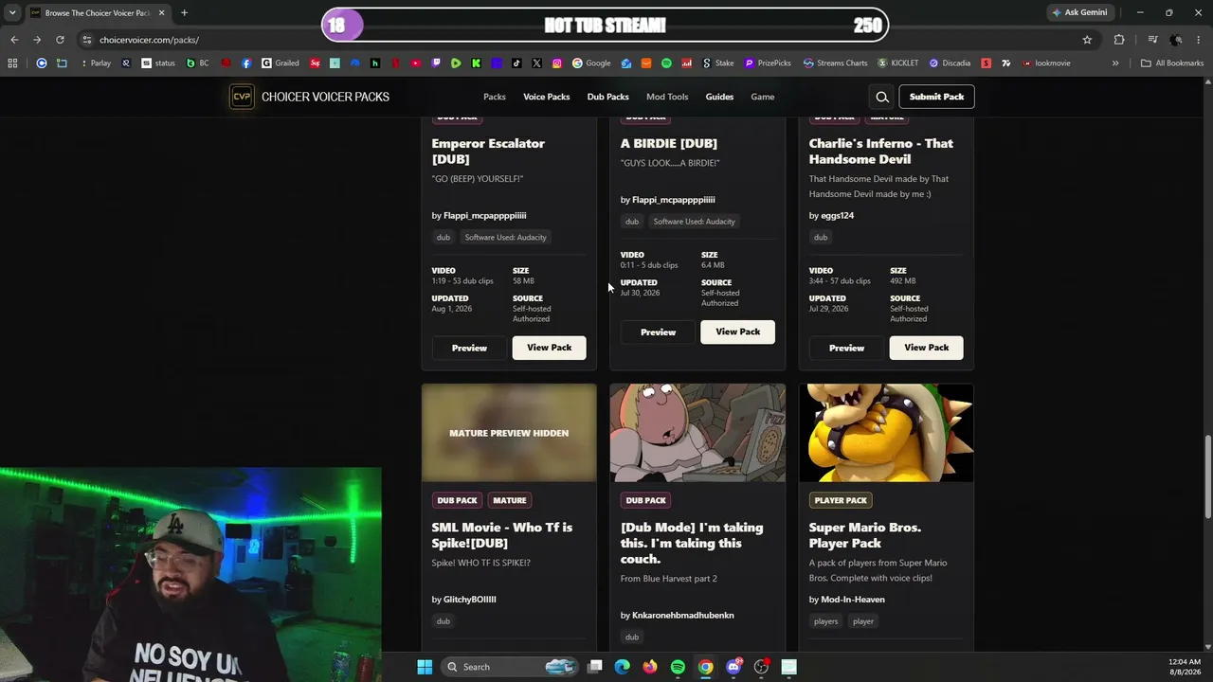Click the Windows taskbar Search box

coord(509,667)
